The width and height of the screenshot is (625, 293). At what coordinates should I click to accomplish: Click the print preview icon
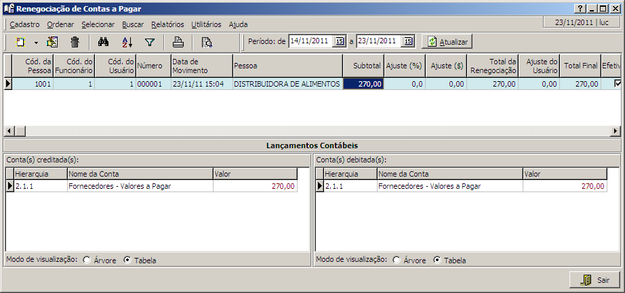click(207, 42)
